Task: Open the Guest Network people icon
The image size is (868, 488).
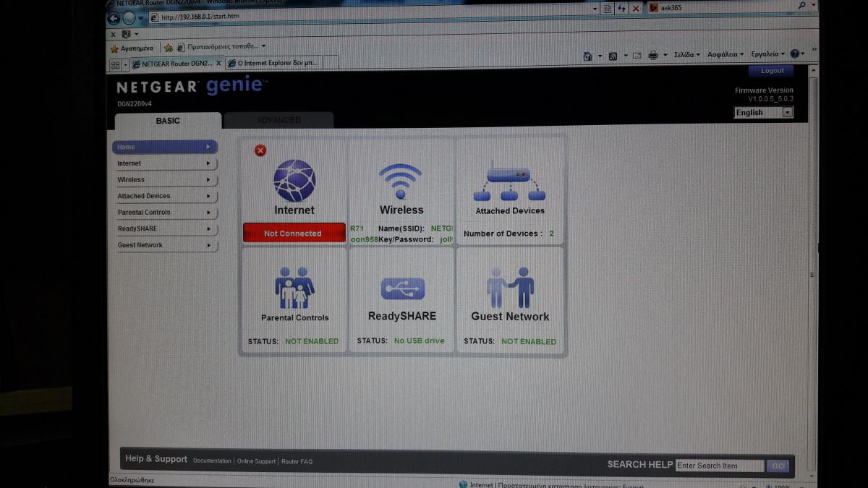Action: coord(510,288)
